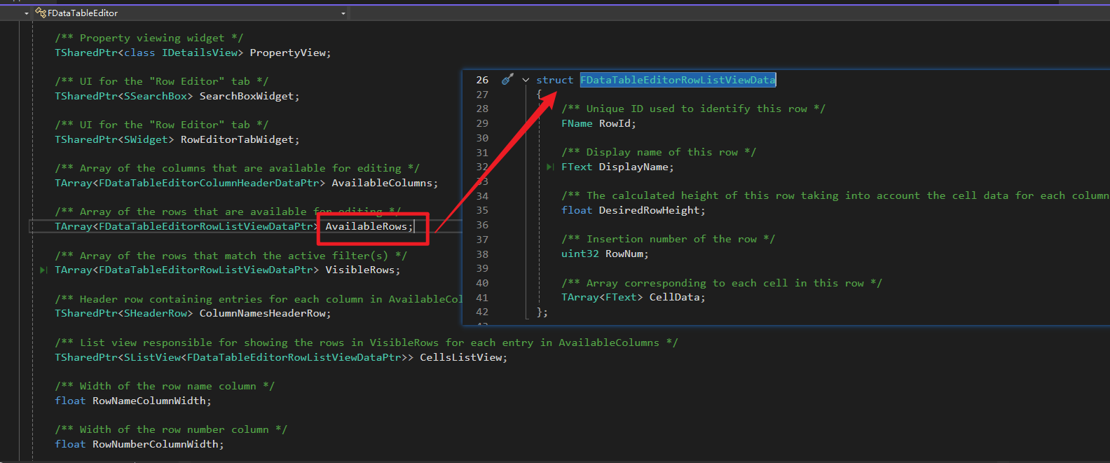Collapse the struct FDataTableEditorRowListViewData block
Viewport: 1110px width, 463px height.
pos(526,80)
